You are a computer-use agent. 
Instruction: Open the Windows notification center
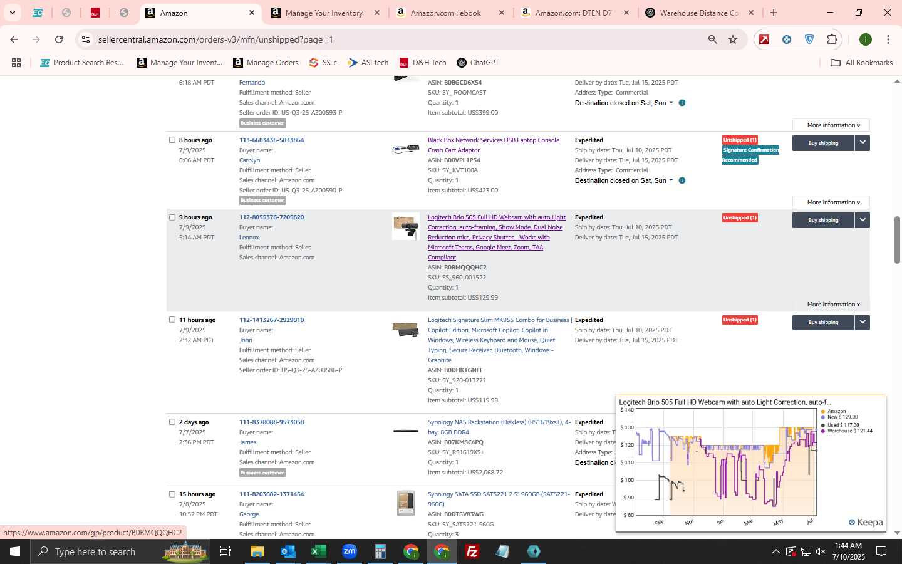(x=881, y=551)
